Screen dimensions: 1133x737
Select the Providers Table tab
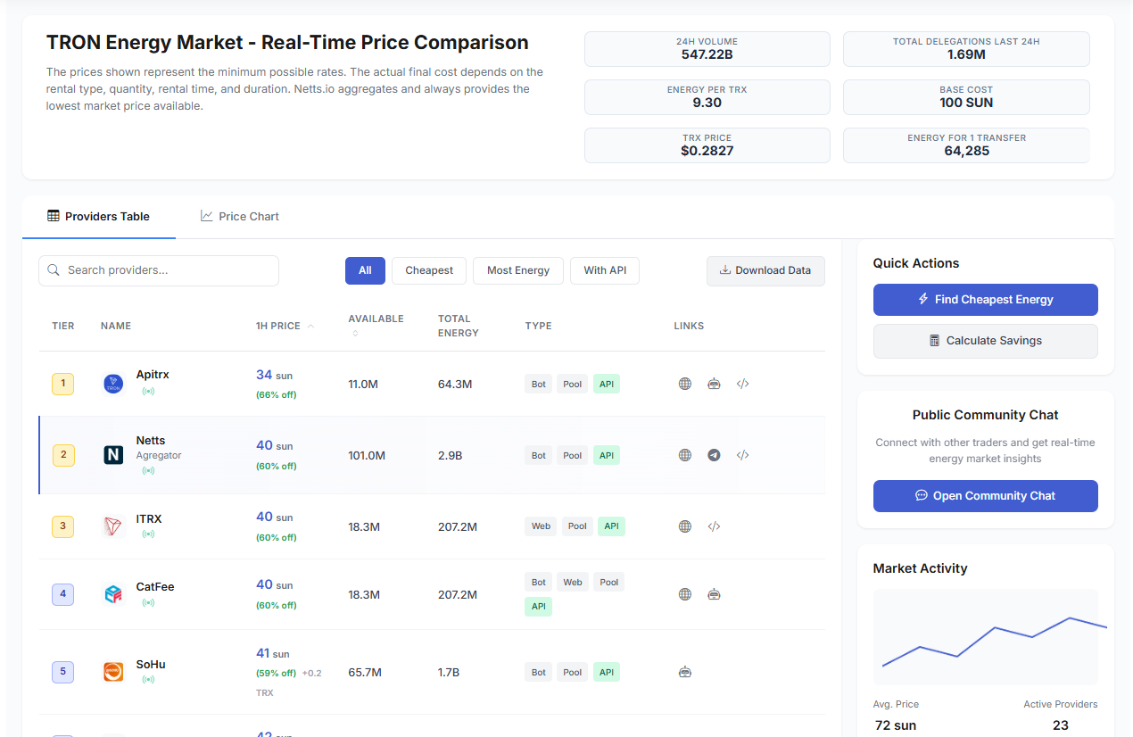coord(99,216)
